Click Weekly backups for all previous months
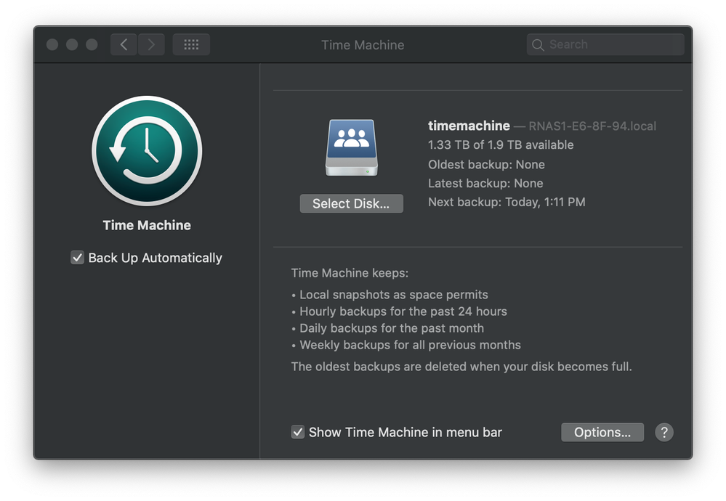The height and width of the screenshot is (501, 726). [x=410, y=345]
